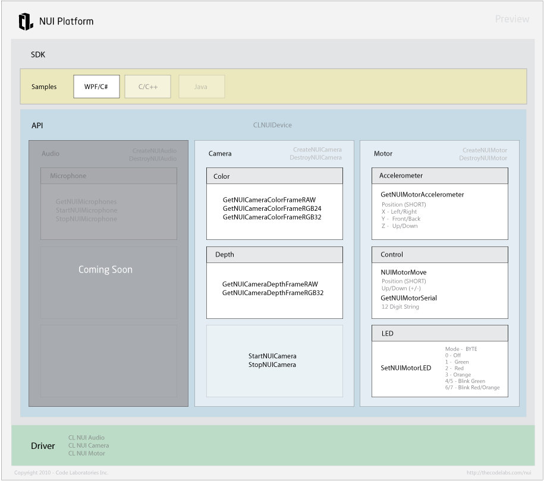Click the CLNUIDevice label
Screen dimensions: 544x481
click(272, 125)
